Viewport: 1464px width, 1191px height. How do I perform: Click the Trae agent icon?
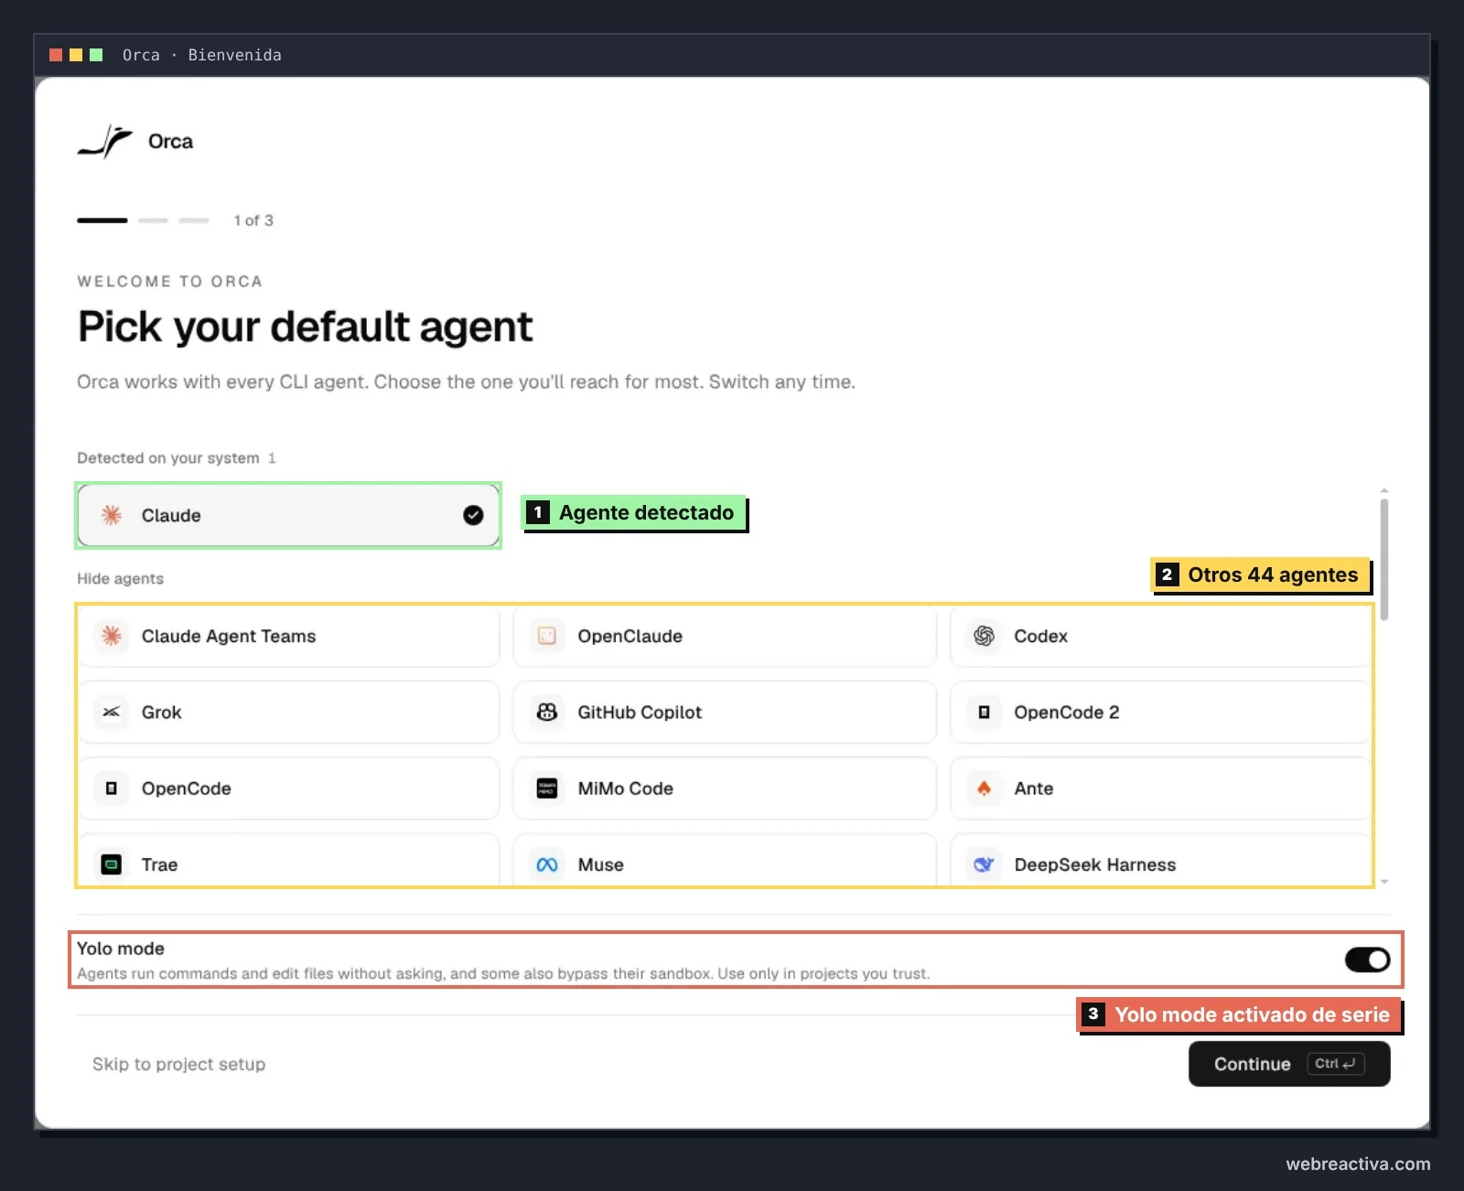pyautogui.click(x=112, y=864)
